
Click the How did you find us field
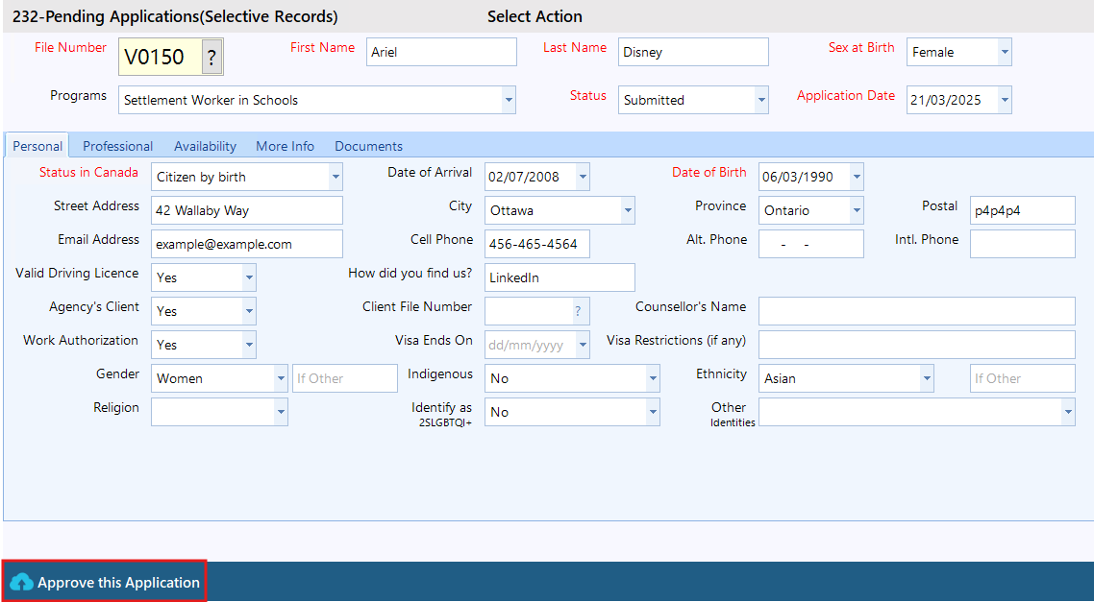[560, 277]
